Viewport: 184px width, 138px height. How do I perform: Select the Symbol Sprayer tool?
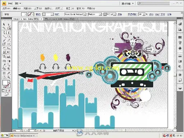(4, 57)
